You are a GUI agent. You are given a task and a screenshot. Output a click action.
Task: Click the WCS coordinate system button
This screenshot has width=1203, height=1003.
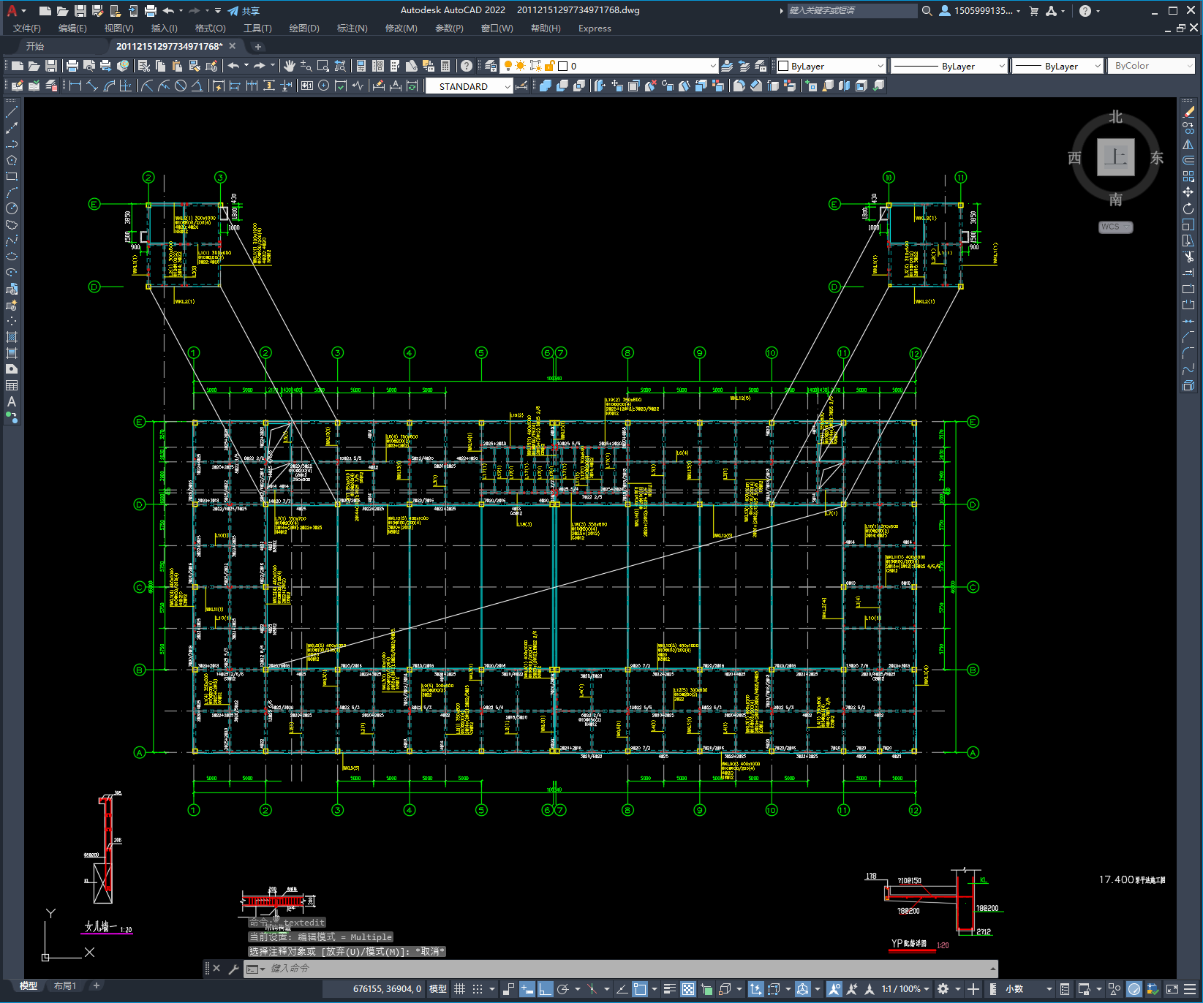(x=1115, y=227)
